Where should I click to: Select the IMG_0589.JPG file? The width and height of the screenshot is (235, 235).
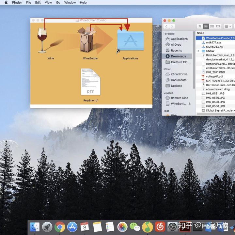click(215, 98)
